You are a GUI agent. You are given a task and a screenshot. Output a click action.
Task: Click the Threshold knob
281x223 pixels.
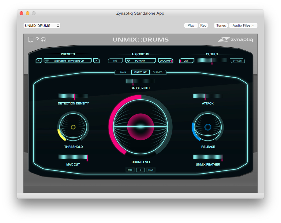(x=73, y=127)
